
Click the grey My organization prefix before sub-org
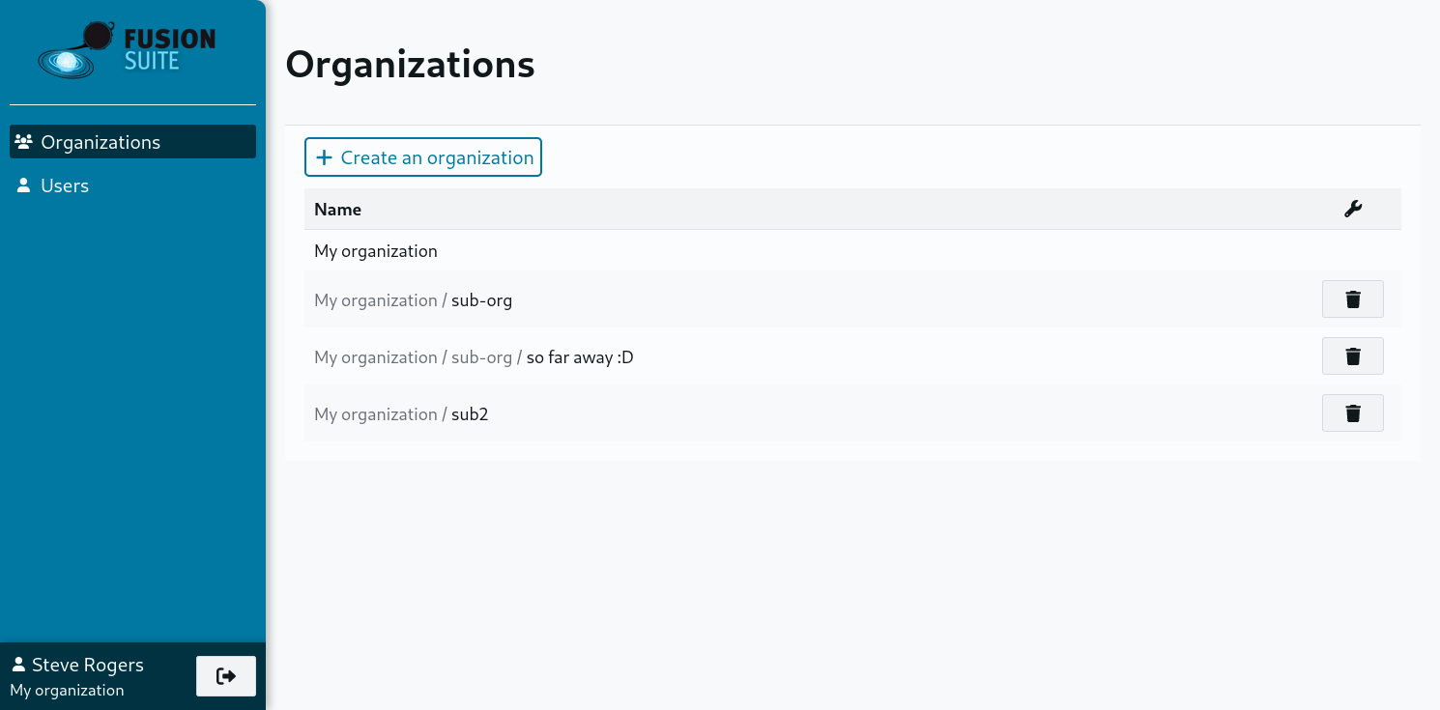coord(375,300)
